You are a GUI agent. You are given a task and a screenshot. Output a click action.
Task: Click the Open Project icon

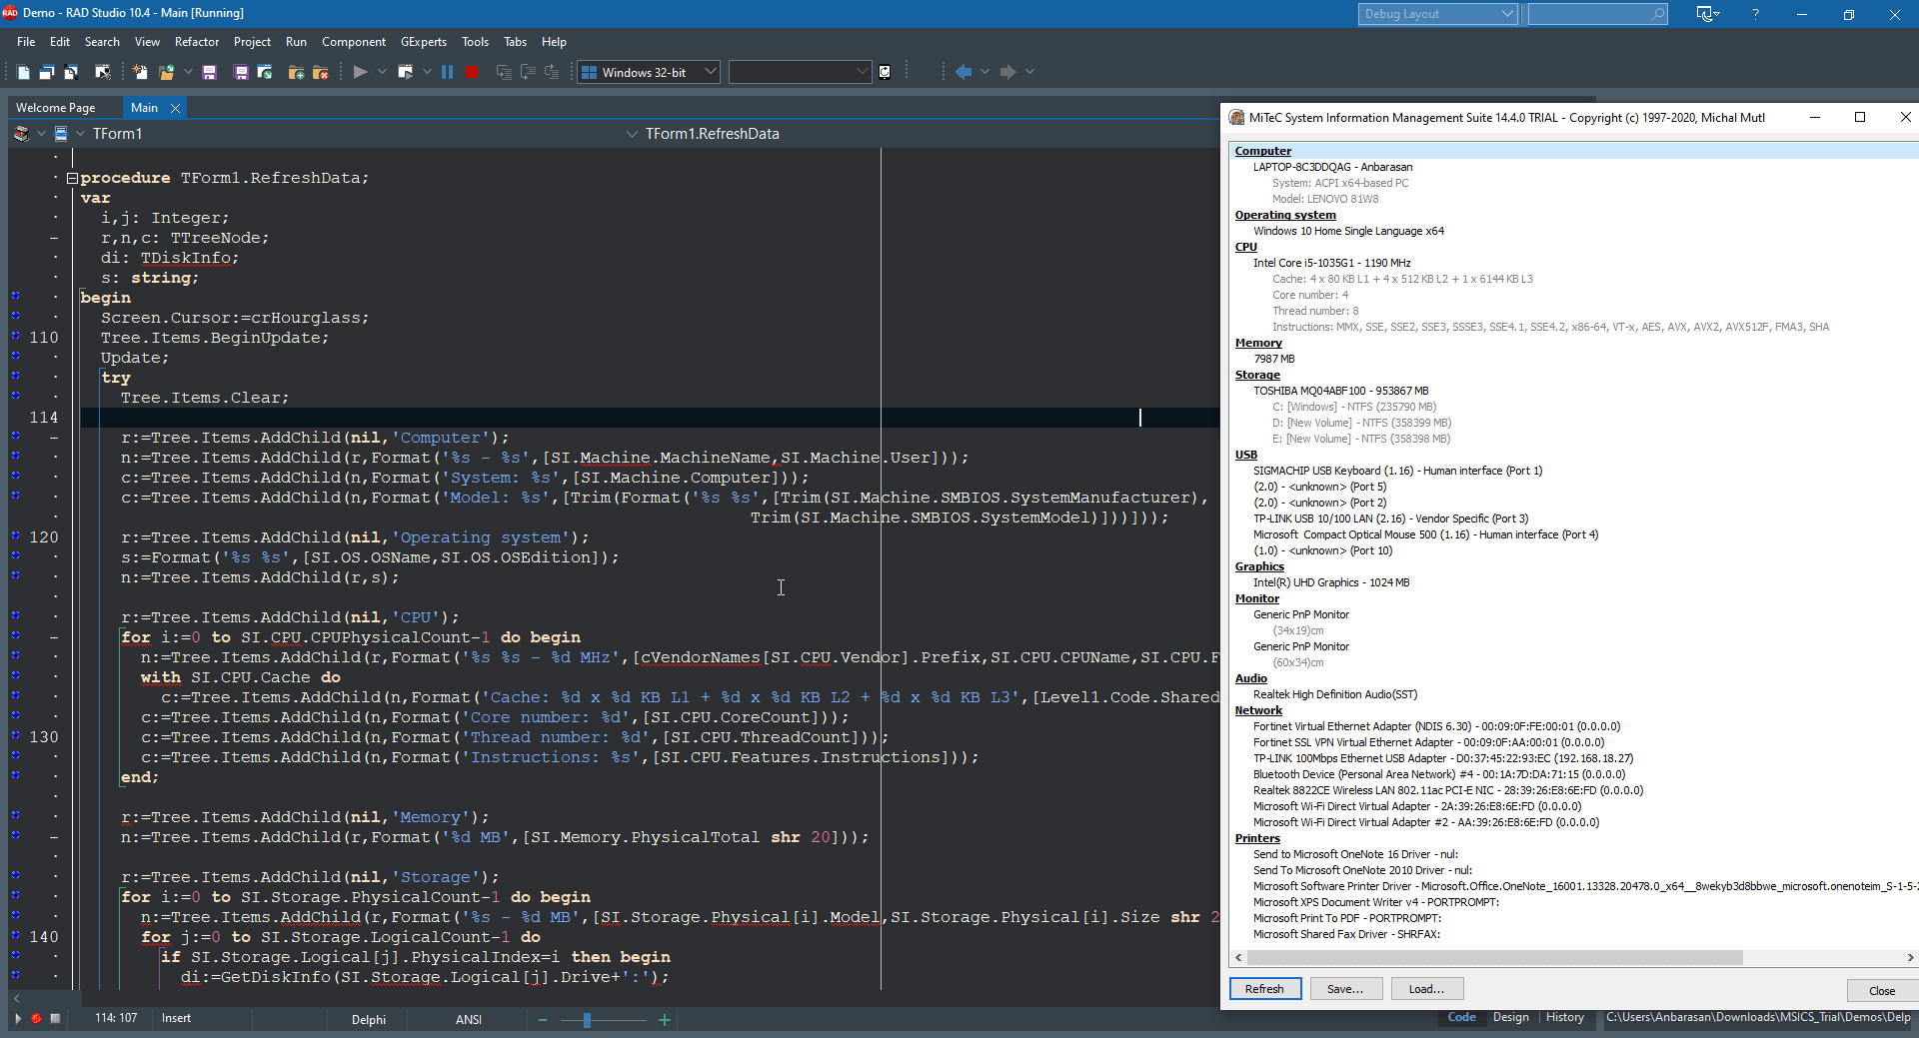point(265,72)
